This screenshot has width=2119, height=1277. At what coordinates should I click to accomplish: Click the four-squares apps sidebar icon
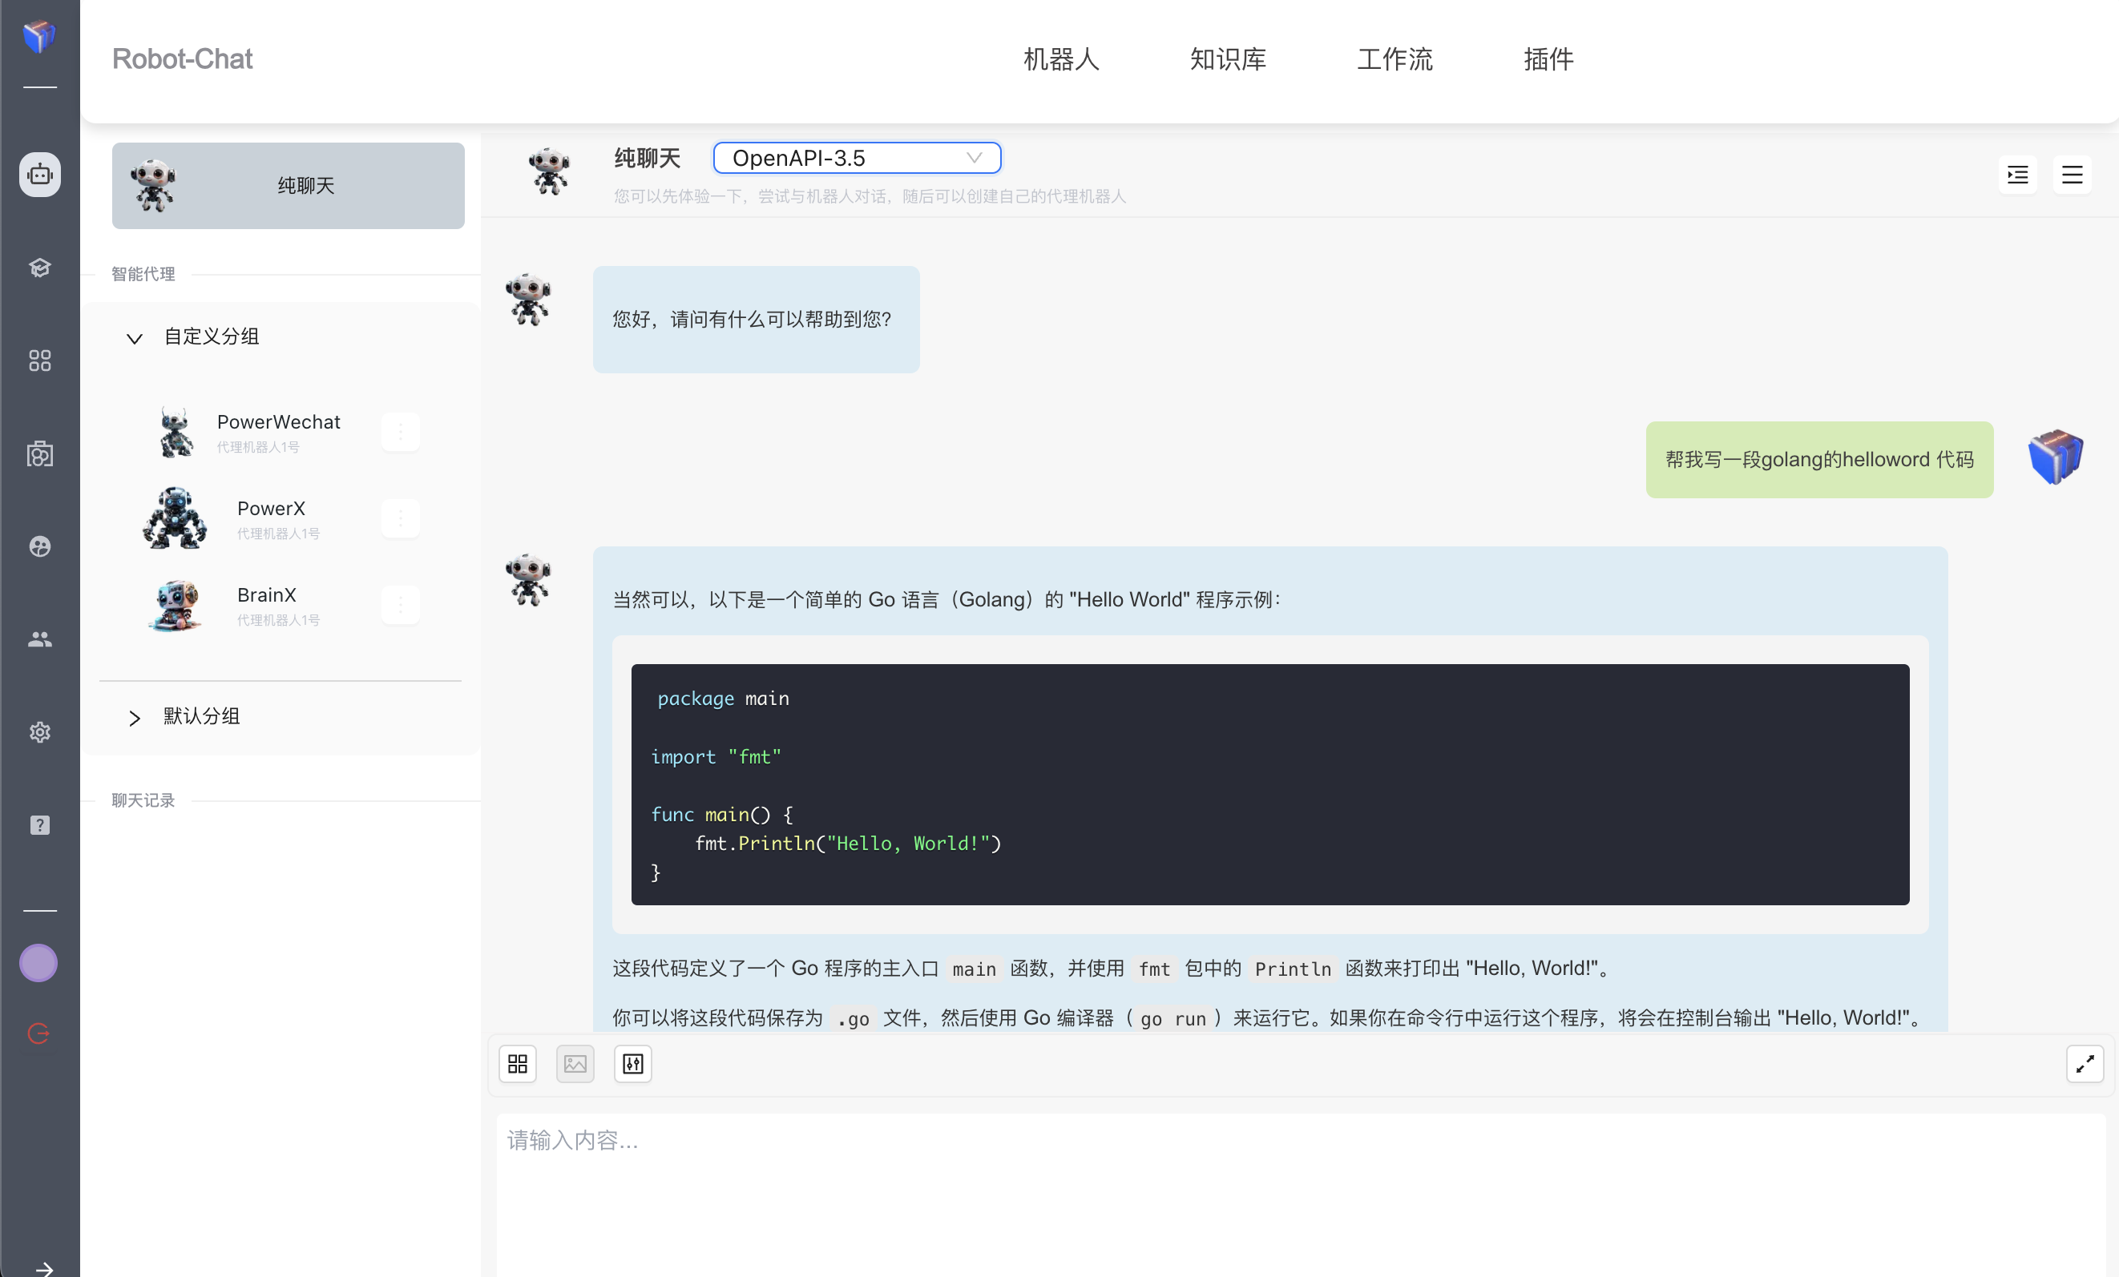[x=39, y=361]
